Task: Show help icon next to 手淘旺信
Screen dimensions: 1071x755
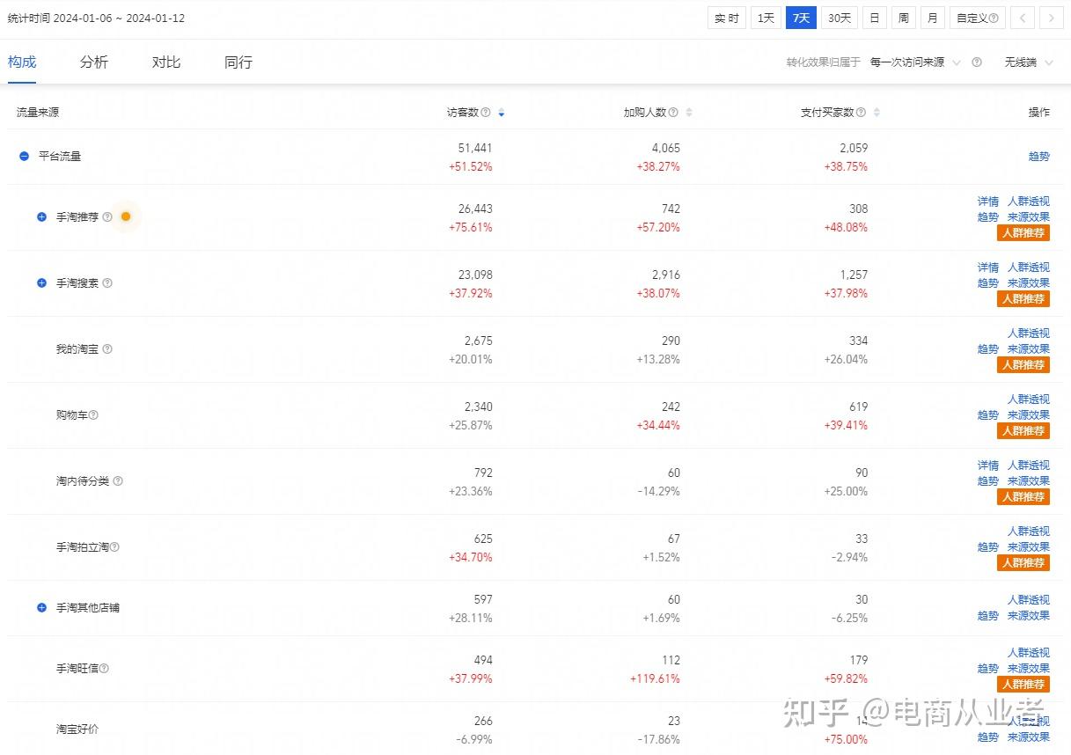Action: pos(104,669)
